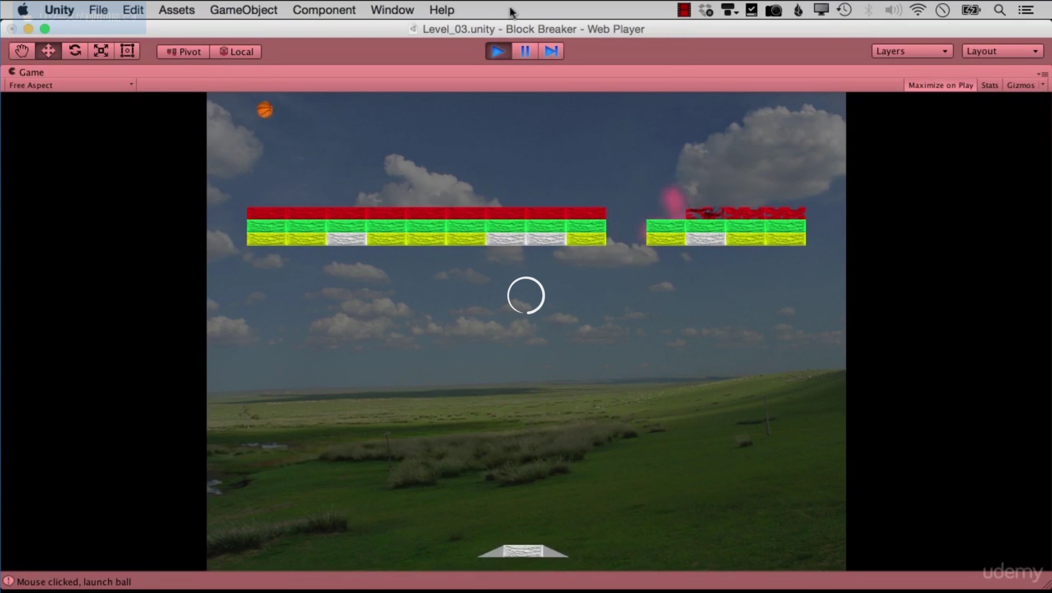
Task: Open the Layers dropdown
Action: 912,51
